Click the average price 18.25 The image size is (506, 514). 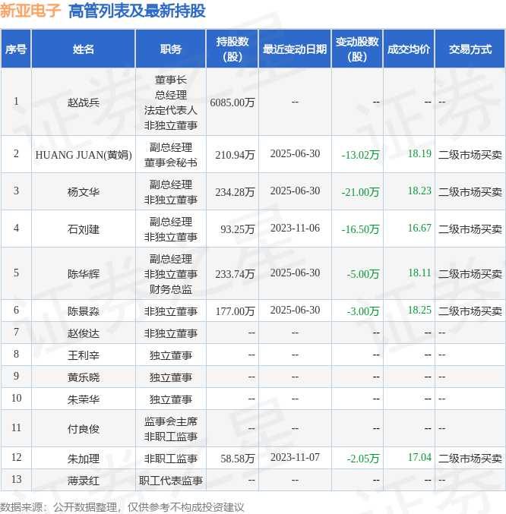coord(419,310)
